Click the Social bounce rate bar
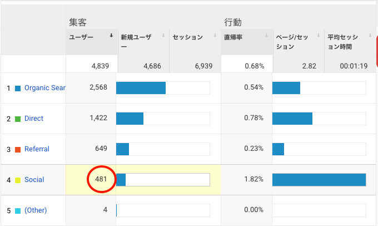Viewport: 378px width, 226px height. coord(319,180)
